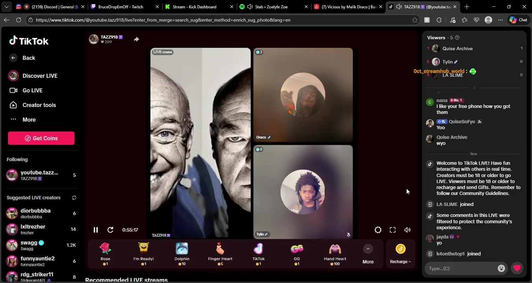Open Tylin in the viewers ranking
Viewport: 532px width, 283px height.
tap(474, 62)
